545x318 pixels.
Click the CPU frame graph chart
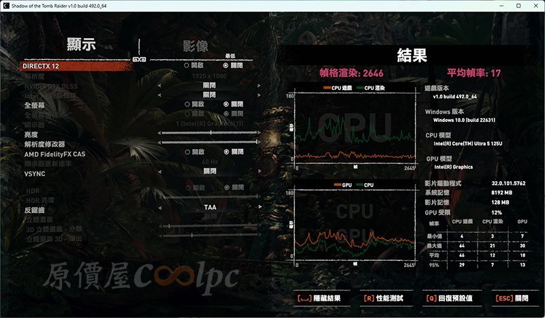point(355,127)
